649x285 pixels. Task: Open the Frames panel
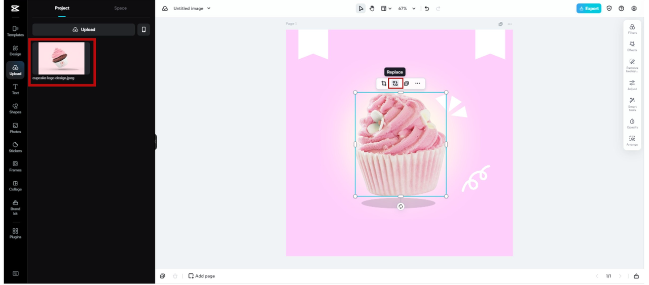[x=15, y=167]
